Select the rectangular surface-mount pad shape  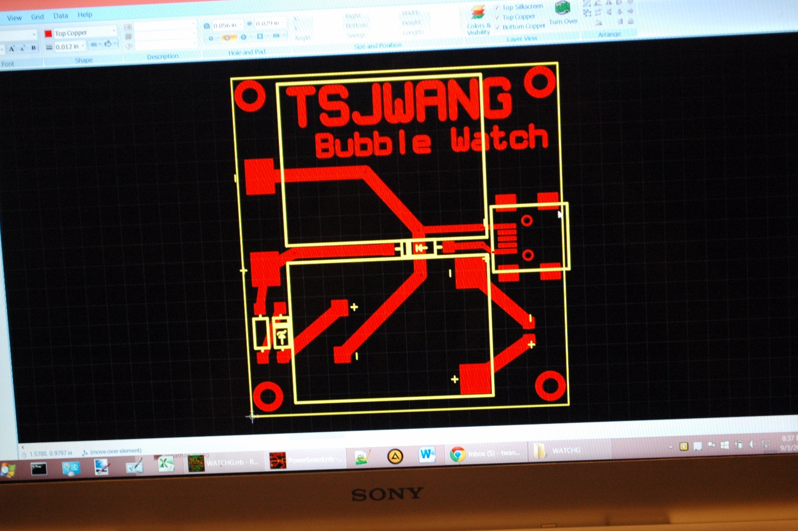click(277, 35)
